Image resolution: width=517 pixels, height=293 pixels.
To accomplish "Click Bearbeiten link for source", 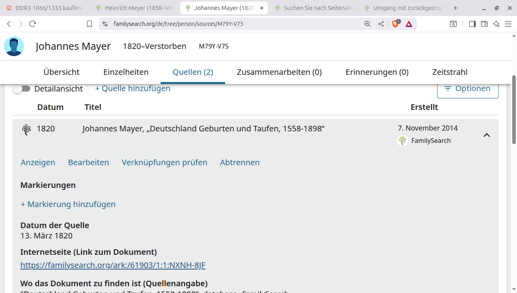I will tap(89, 162).
